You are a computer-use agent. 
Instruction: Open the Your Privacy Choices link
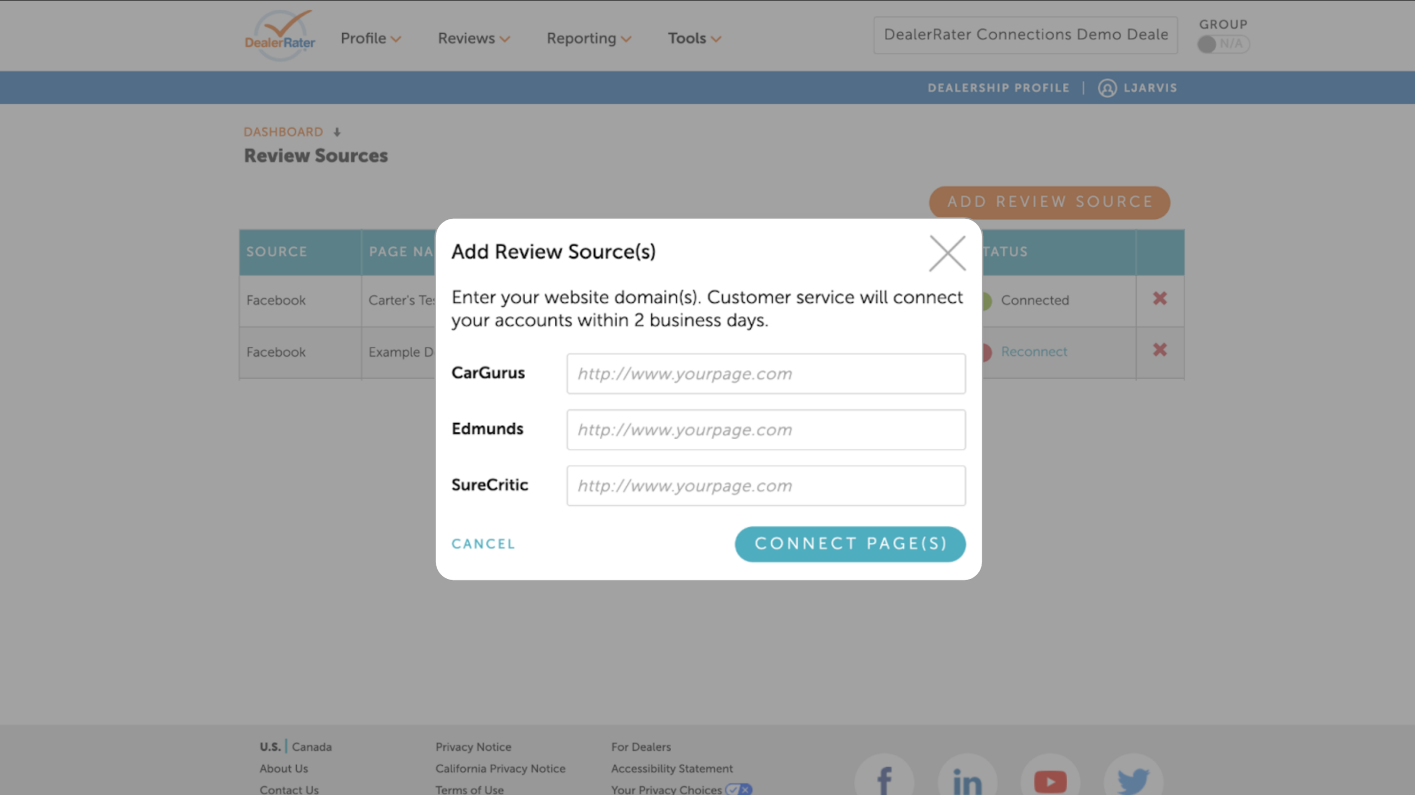[666, 789]
